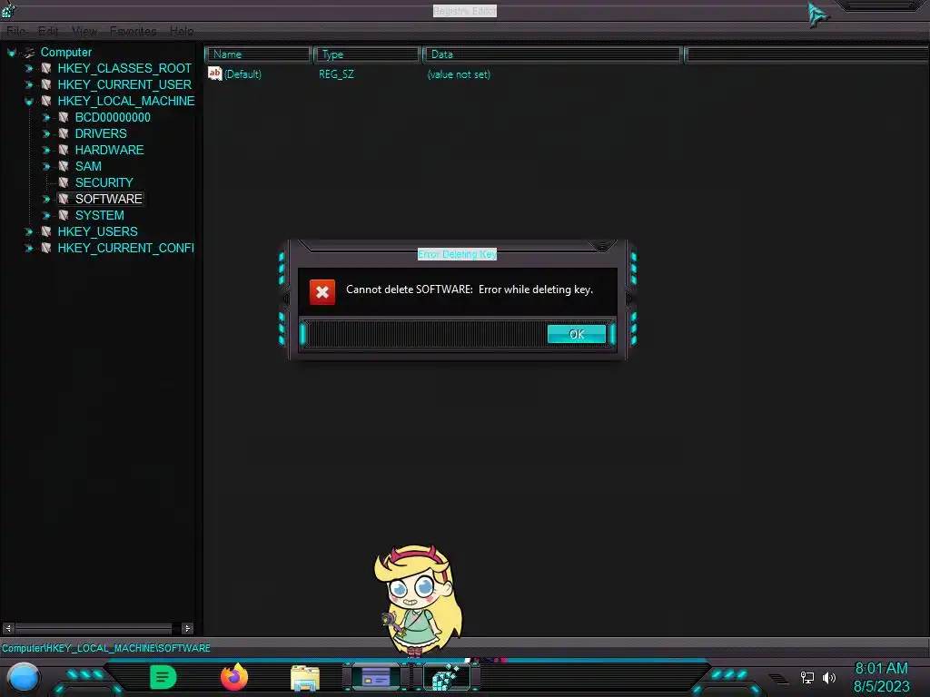Expand BCD00000000 key arrow
930x697 pixels.
coord(45,117)
